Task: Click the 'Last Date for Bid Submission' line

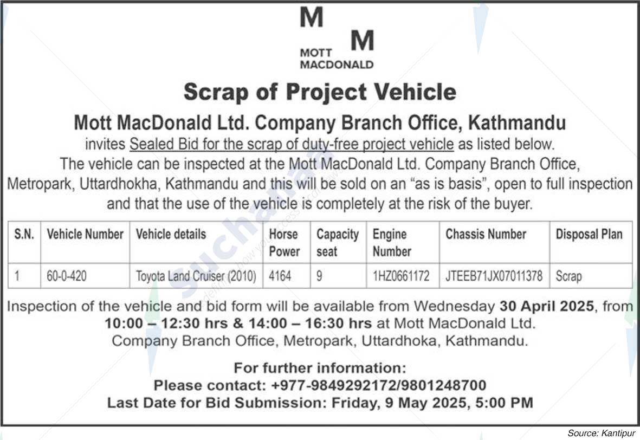Action: 320,403
